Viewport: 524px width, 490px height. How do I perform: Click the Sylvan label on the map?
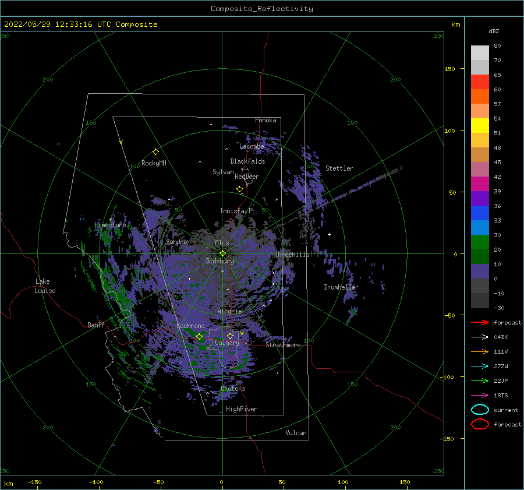tap(223, 172)
